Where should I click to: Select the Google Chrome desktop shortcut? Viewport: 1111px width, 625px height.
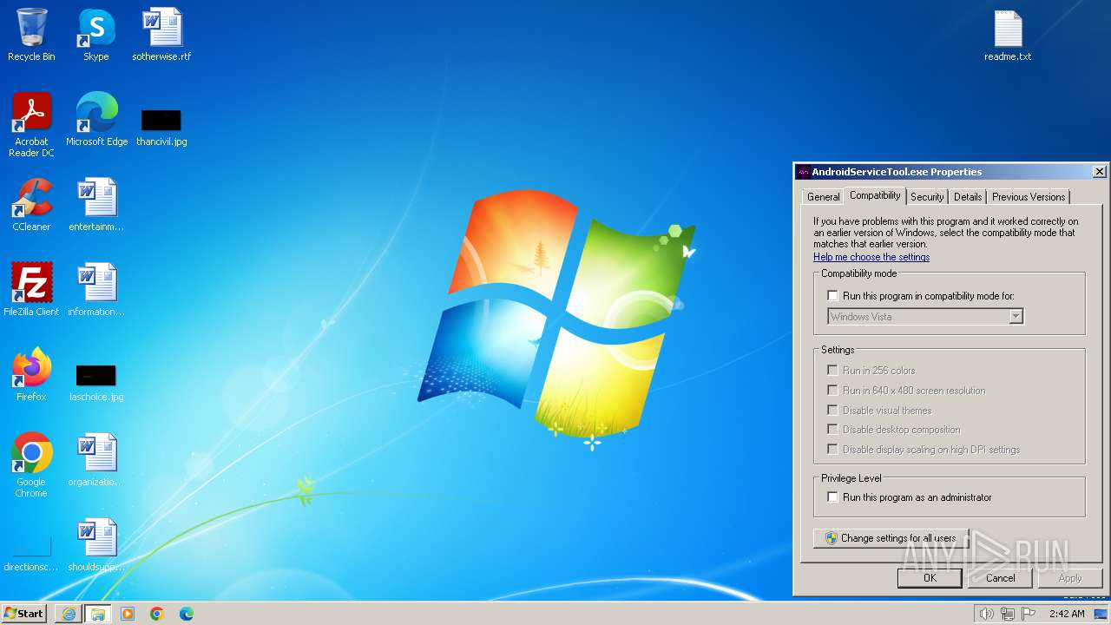click(31, 465)
